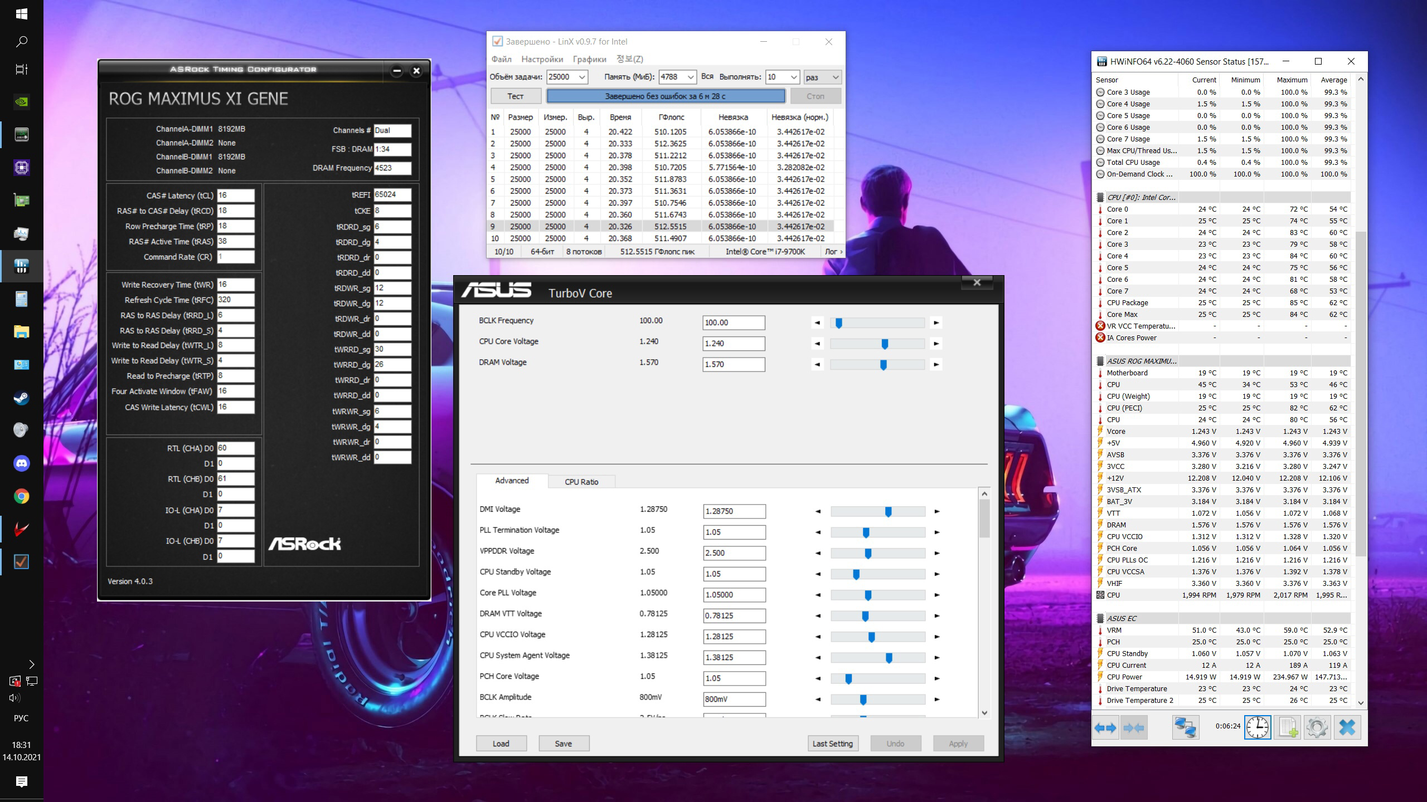Open Discord from the taskbar
1427x802 pixels.
(x=21, y=463)
